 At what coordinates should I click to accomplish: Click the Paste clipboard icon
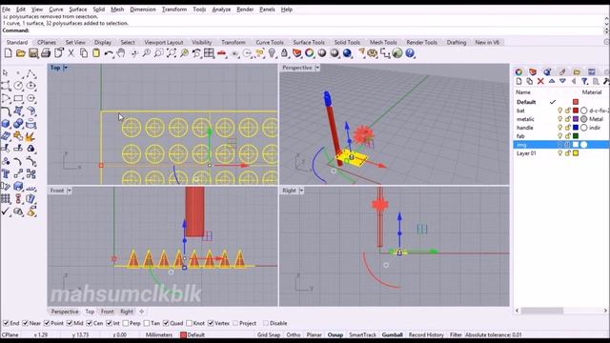[96, 53]
